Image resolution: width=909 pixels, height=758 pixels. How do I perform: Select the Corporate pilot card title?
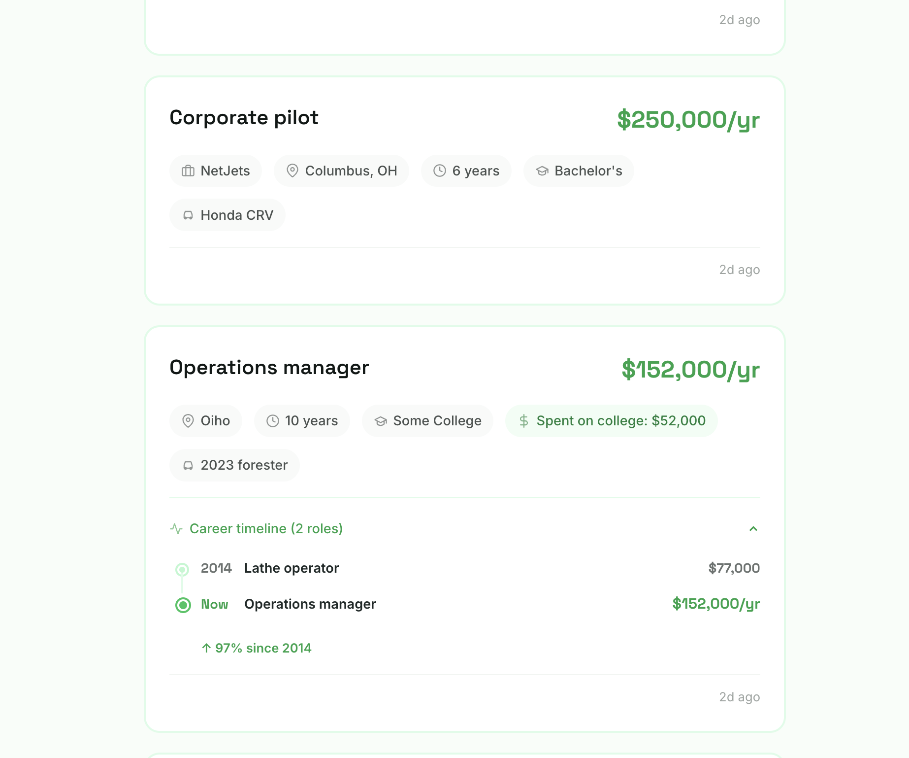pos(244,118)
